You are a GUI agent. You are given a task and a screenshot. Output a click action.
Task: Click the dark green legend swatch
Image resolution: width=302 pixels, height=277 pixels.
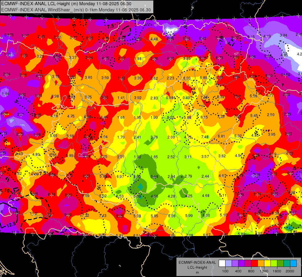point(280,263)
